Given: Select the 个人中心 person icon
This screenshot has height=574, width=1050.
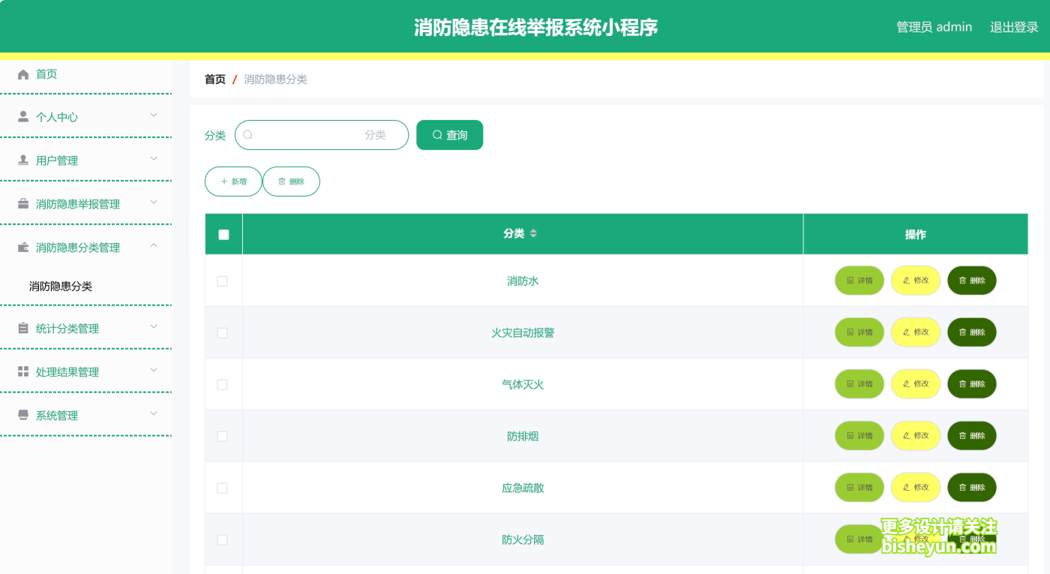Looking at the screenshot, I should pos(22,116).
